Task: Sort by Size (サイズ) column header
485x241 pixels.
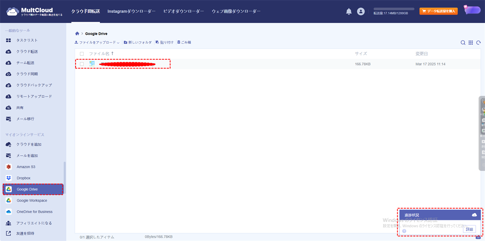Action: [361, 54]
